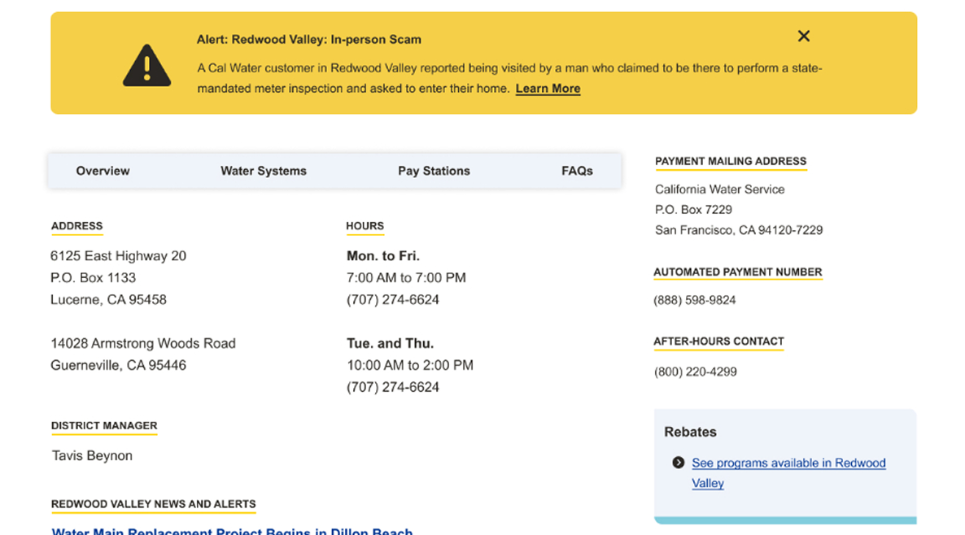The height and width of the screenshot is (535, 965).
Task: Click the Payment Mailing Address heading
Action: tap(731, 161)
